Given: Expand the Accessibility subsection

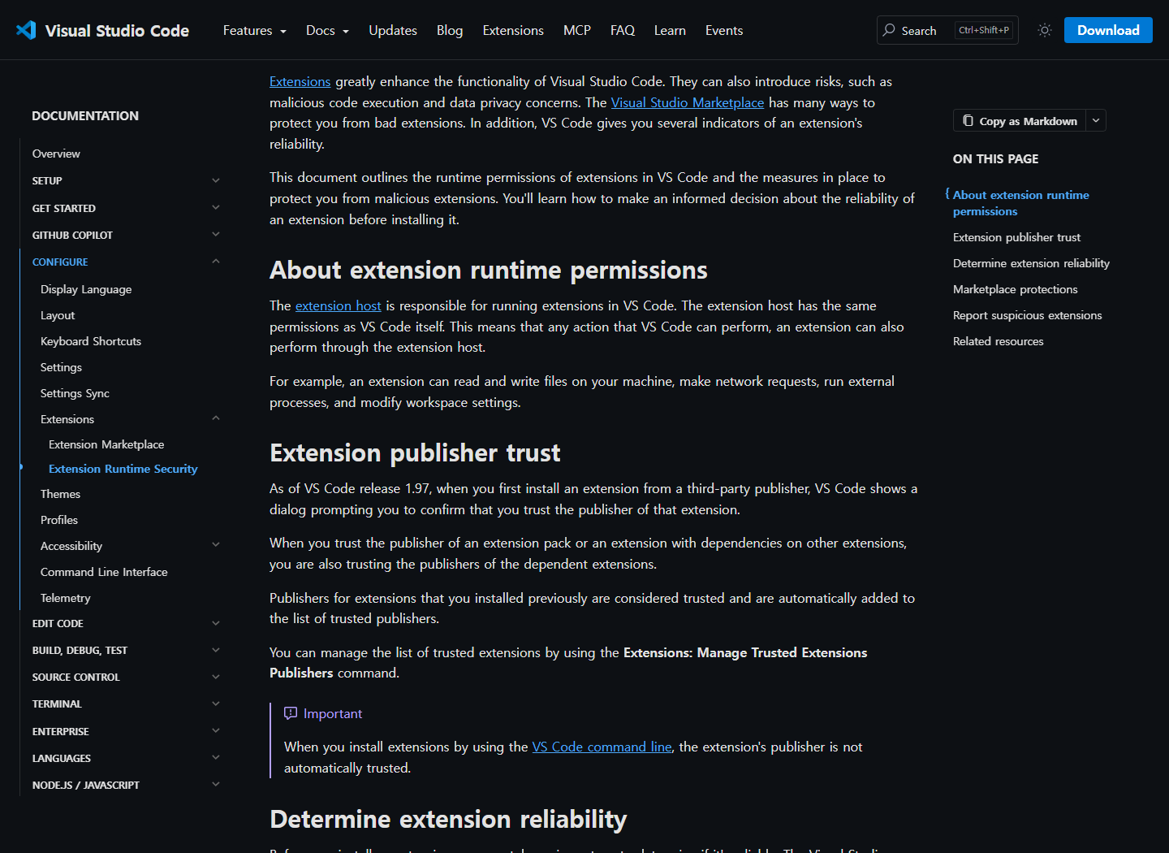Looking at the screenshot, I should [x=216, y=545].
